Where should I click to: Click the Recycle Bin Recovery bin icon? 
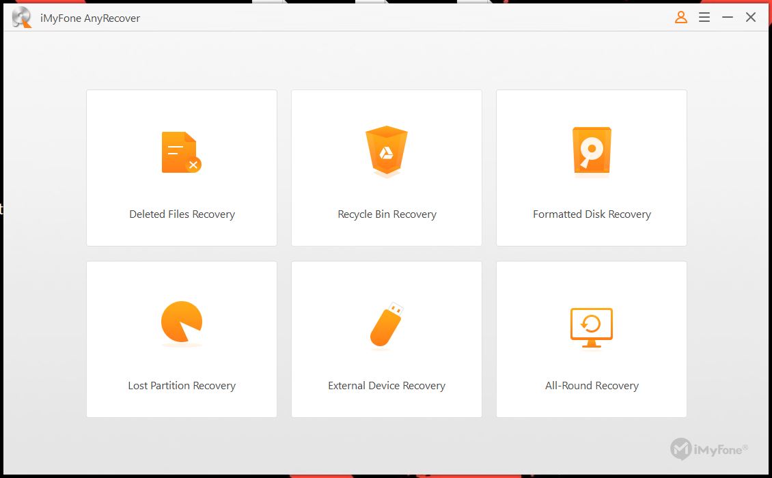pyautogui.click(x=387, y=151)
